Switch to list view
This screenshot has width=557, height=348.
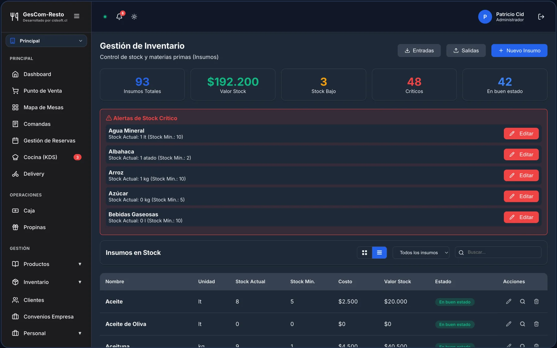[x=379, y=253]
